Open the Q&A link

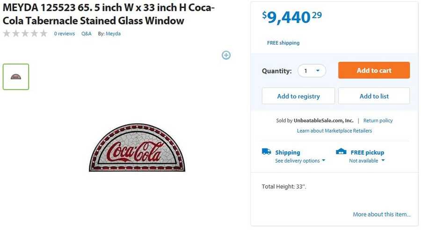(87, 34)
